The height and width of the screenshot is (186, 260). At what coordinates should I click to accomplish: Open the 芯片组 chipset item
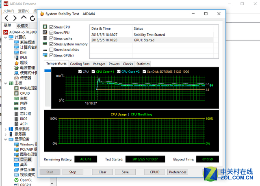click(23, 114)
